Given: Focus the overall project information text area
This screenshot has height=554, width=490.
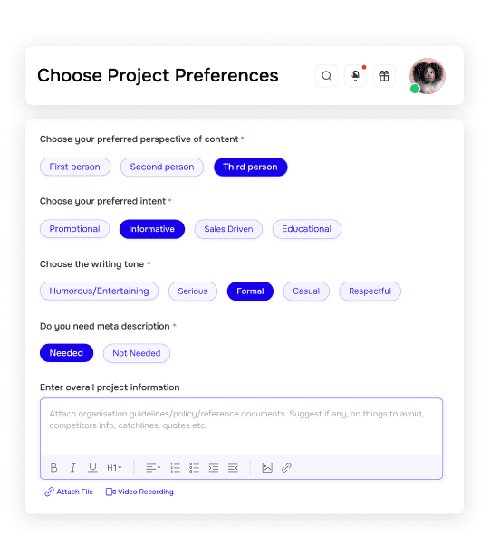Looking at the screenshot, I should point(241,426).
